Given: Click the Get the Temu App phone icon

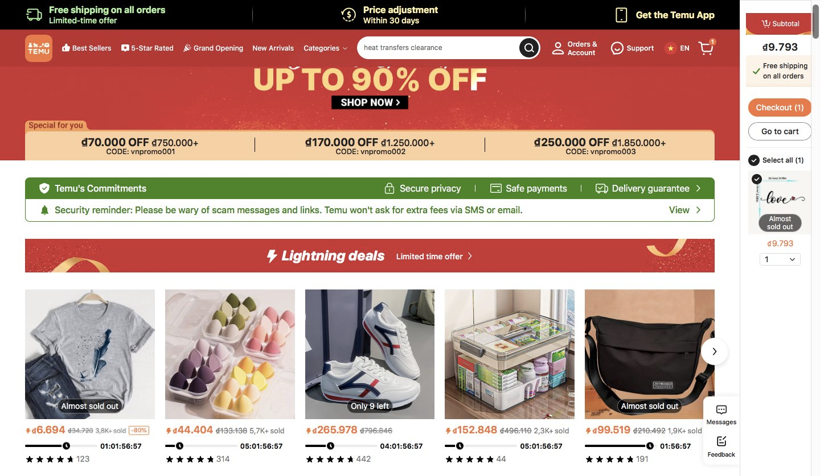Looking at the screenshot, I should [621, 15].
